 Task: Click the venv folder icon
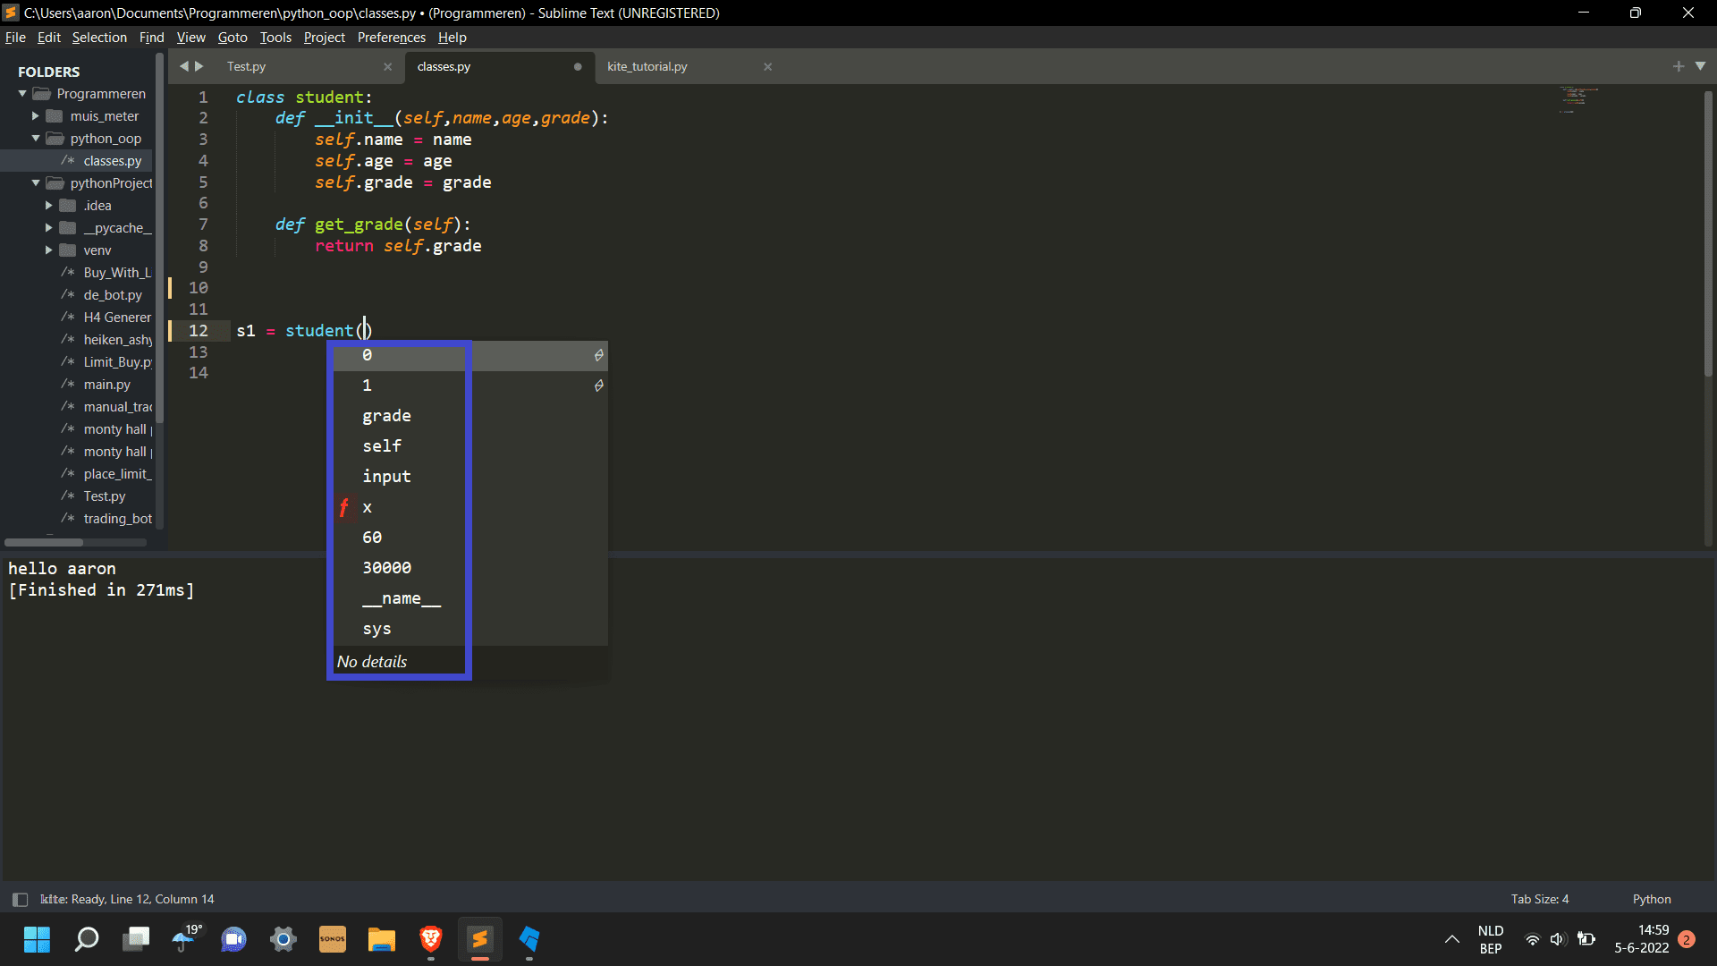pos(68,250)
